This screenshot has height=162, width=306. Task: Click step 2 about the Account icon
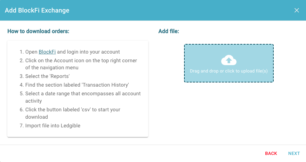point(81,64)
